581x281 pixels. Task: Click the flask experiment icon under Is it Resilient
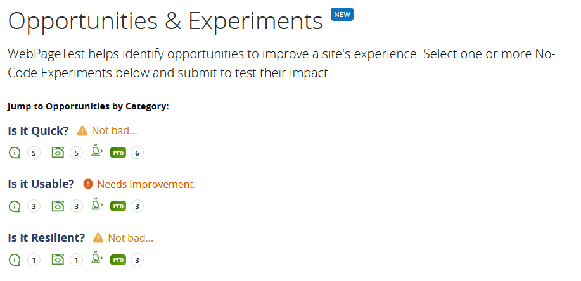[x=97, y=258]
